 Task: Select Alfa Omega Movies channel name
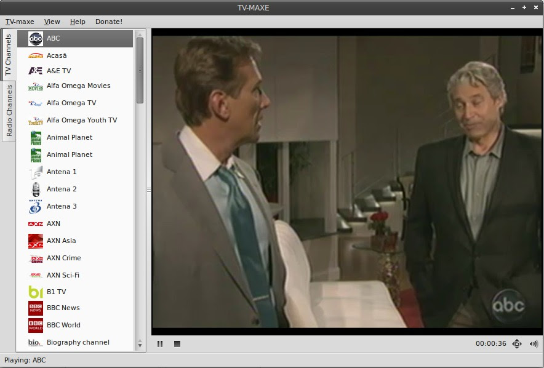pos(79,86)
